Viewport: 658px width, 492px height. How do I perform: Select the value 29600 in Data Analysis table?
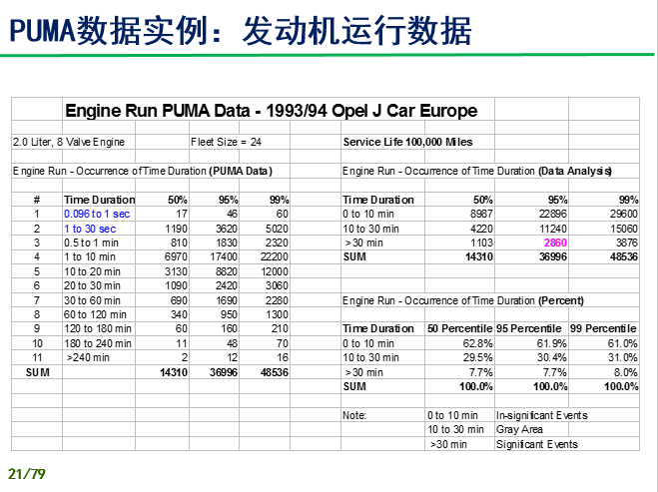click(624, 214)
